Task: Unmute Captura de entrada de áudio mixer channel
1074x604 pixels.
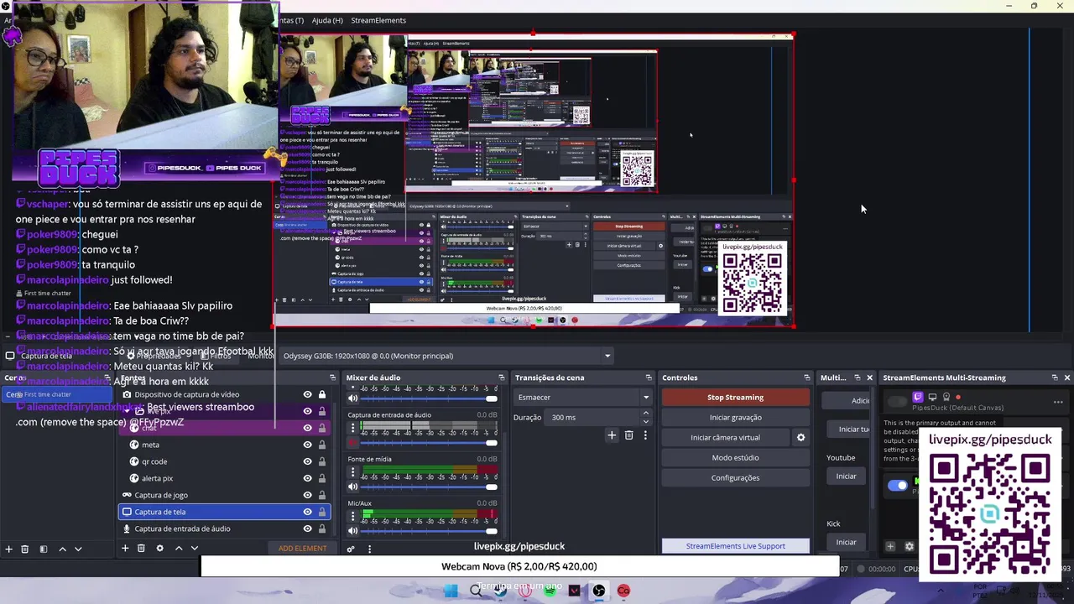Action: click(353, 442)
